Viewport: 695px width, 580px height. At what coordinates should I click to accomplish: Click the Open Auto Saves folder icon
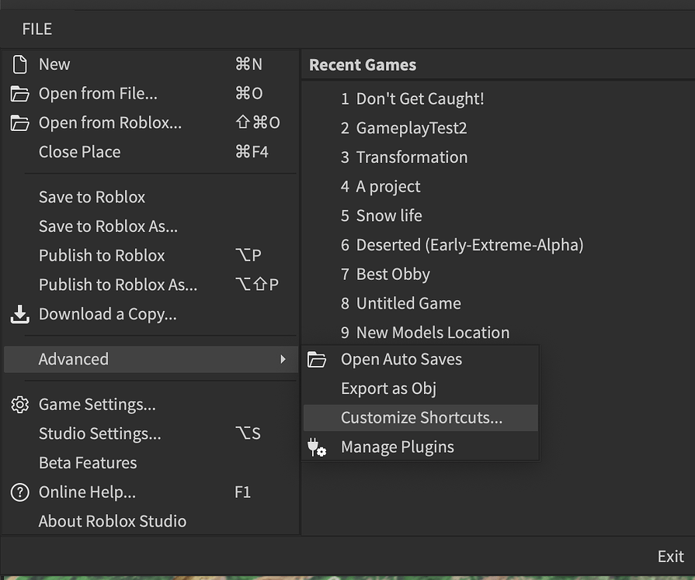click(318, 359)
